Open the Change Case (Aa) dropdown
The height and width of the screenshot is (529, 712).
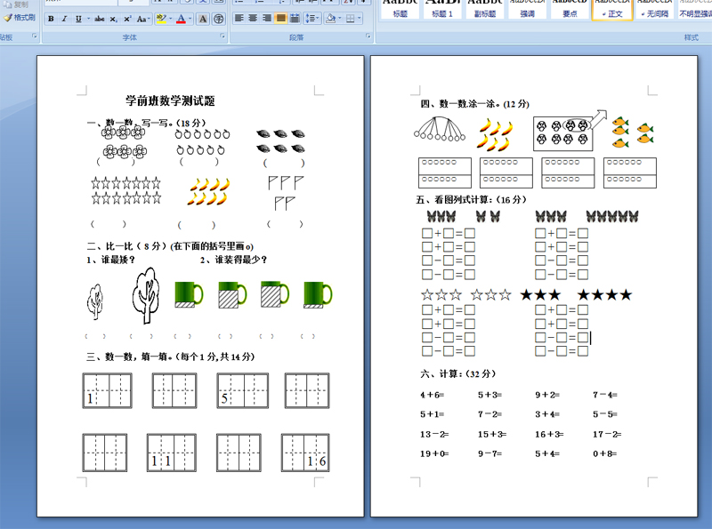click(142, 19)
